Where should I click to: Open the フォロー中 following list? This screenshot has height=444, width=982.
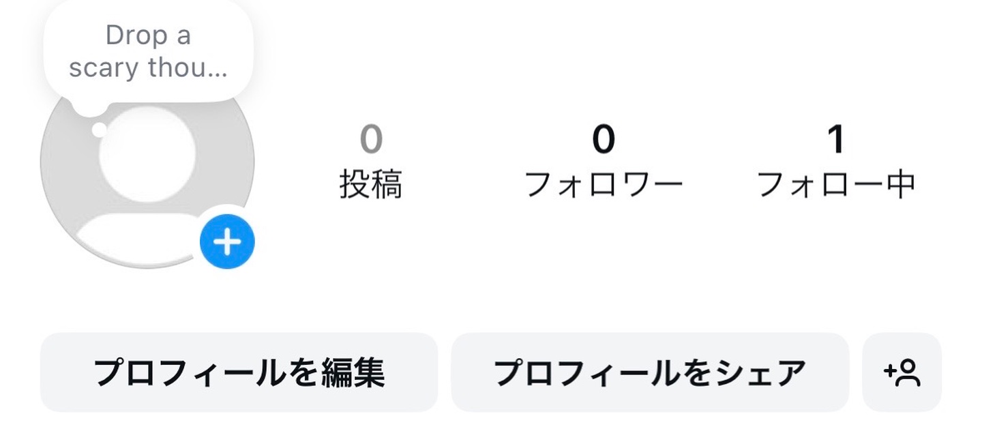(836, 185)
